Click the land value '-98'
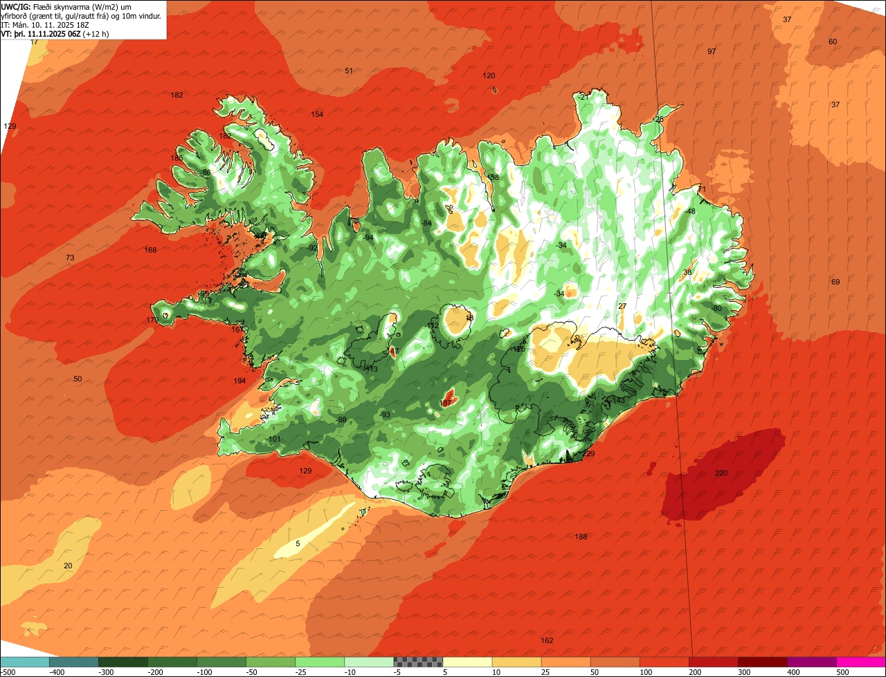The height and width of the screenshot is (677, 886). (341, 419)
